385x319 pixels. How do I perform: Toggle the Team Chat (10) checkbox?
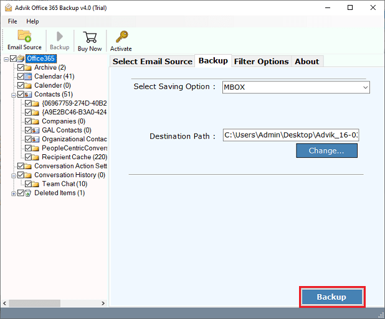29,184
